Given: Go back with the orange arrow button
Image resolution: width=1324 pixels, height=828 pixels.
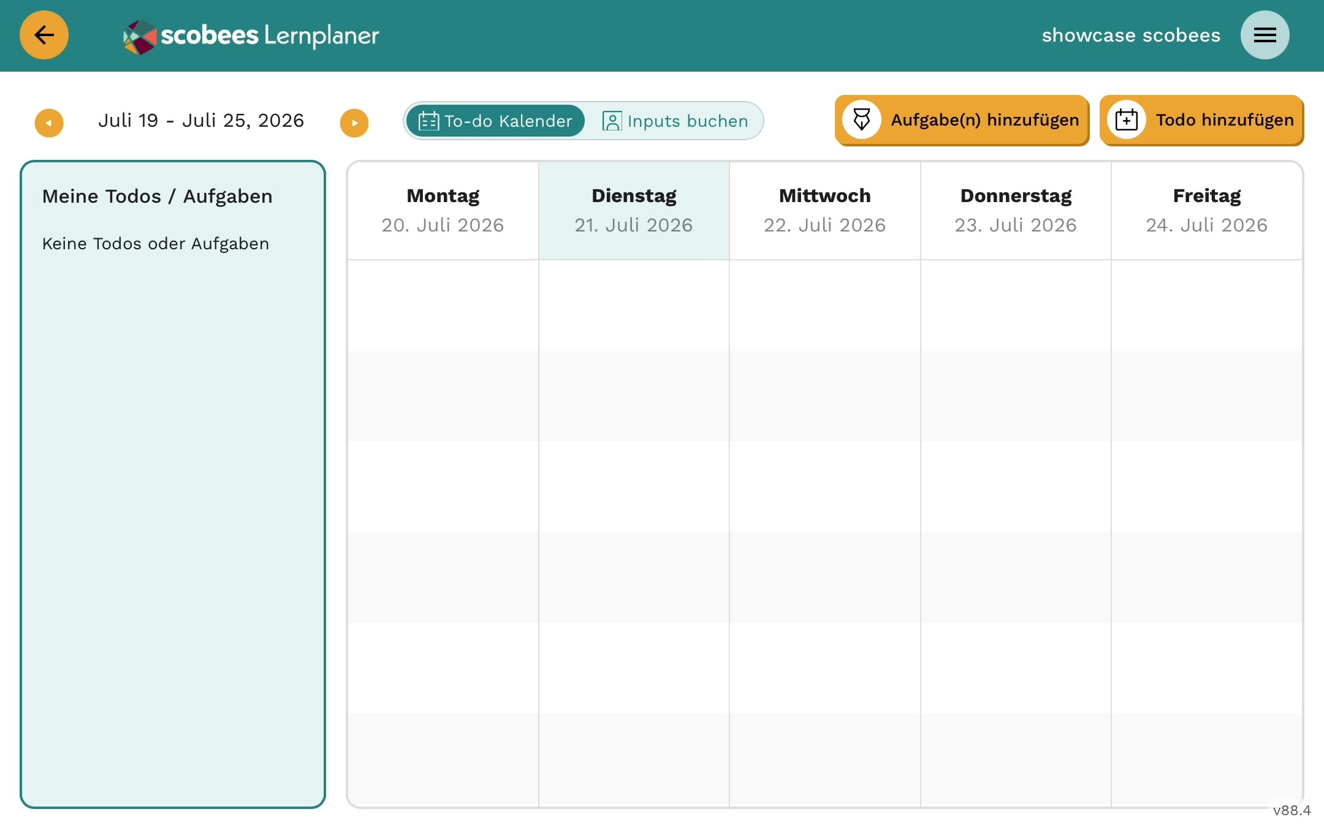Looking at the screenshot, I should 44,35.
